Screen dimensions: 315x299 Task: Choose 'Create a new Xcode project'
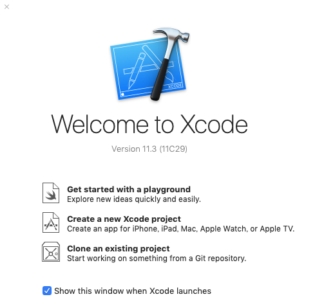[124, 219]
